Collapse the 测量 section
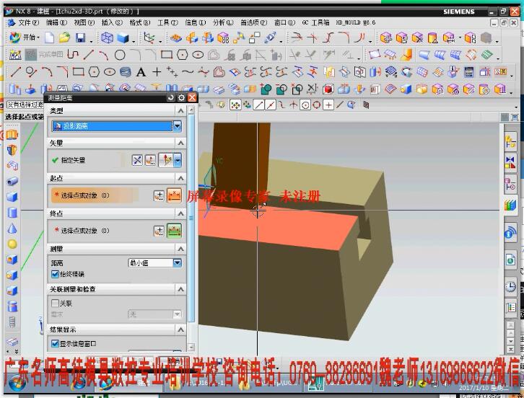Screen dimensions: 524x398 (180, 249)
